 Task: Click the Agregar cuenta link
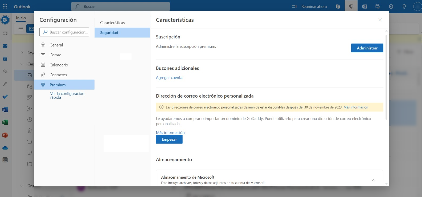coord(169,78)
